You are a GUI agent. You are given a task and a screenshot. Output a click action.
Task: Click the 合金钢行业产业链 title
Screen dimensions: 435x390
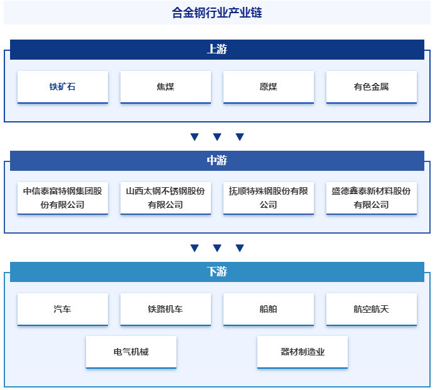(x=217, y=13)
